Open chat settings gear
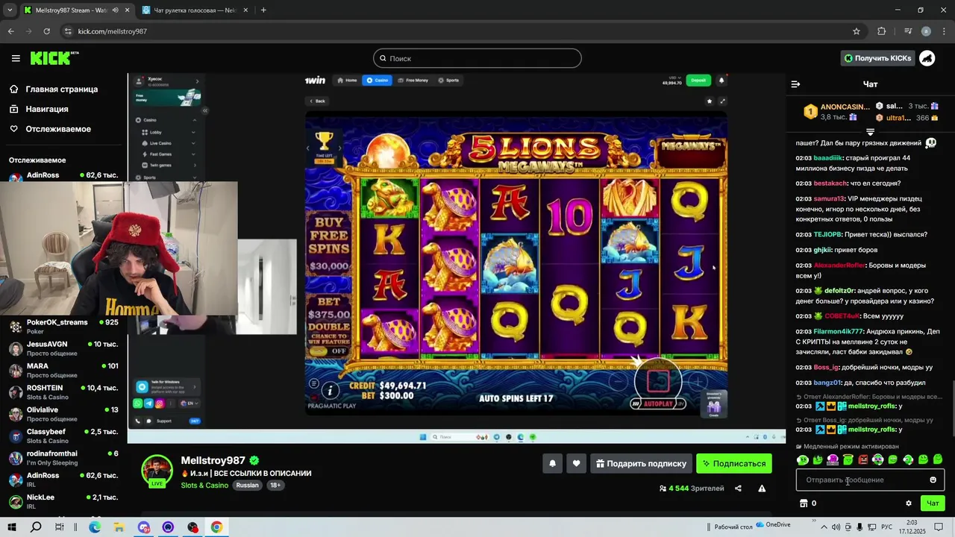Screen dimensions: 955x537 click(908, 503)
